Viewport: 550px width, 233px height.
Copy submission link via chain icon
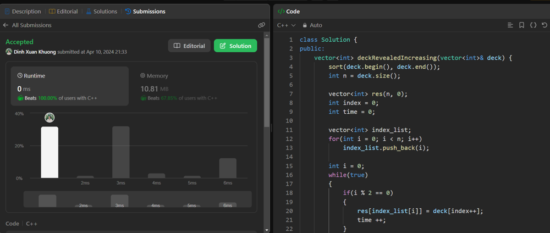point(261,25)
